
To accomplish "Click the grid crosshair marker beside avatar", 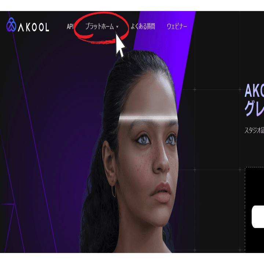I will coord(195,89).
